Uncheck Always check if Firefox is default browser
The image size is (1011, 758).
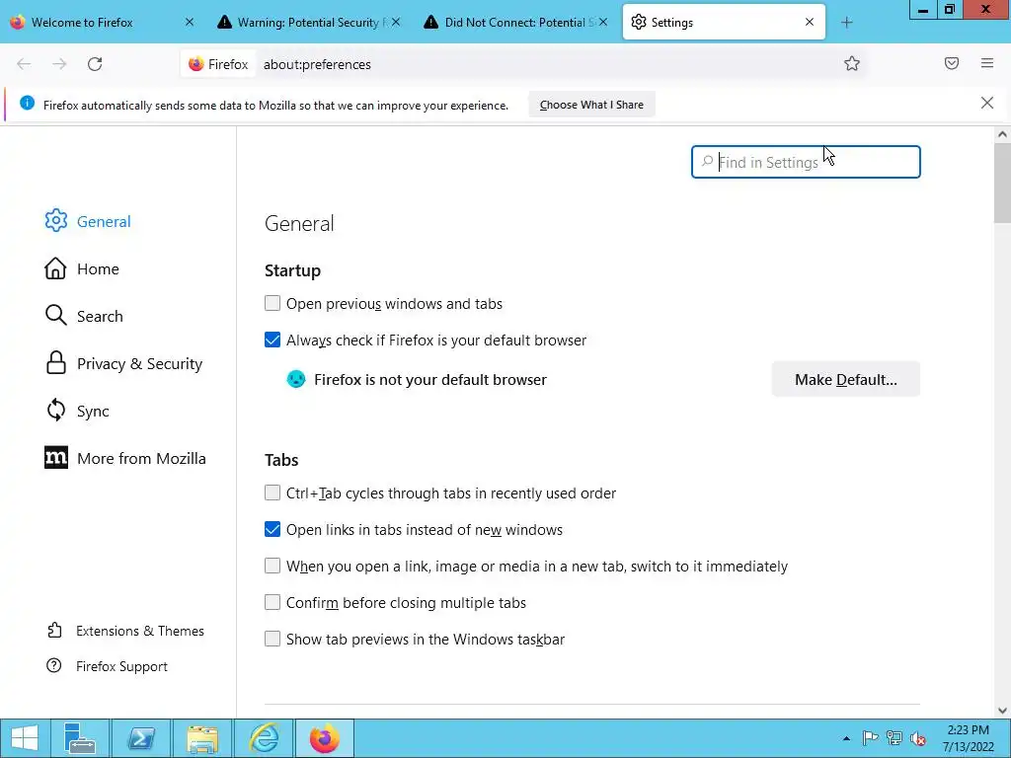pos(272,340)
